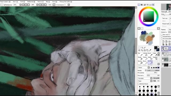Click the canvas vertical scrollbar
The height and width of the screenshot is (96, 171).
[x=136, y=46]
